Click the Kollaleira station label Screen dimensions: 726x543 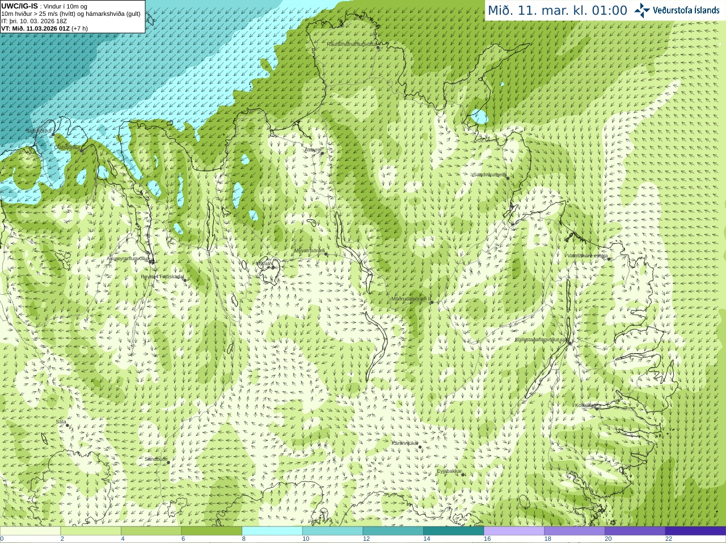click(x=585, y=405)
